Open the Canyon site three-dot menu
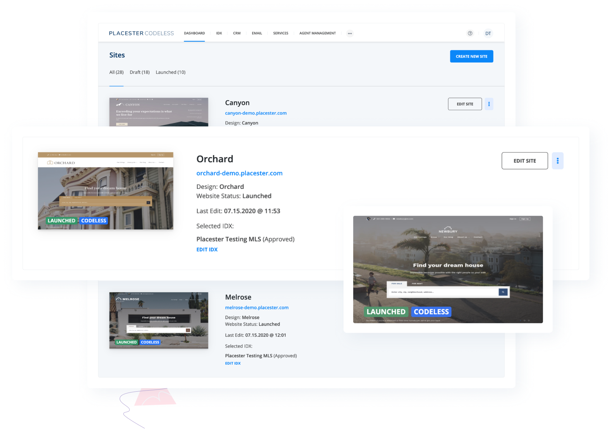The height and width of the screenshot is (434, 612). coord(489,104)
